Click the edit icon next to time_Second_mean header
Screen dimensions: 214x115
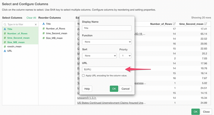click(205, 24)
